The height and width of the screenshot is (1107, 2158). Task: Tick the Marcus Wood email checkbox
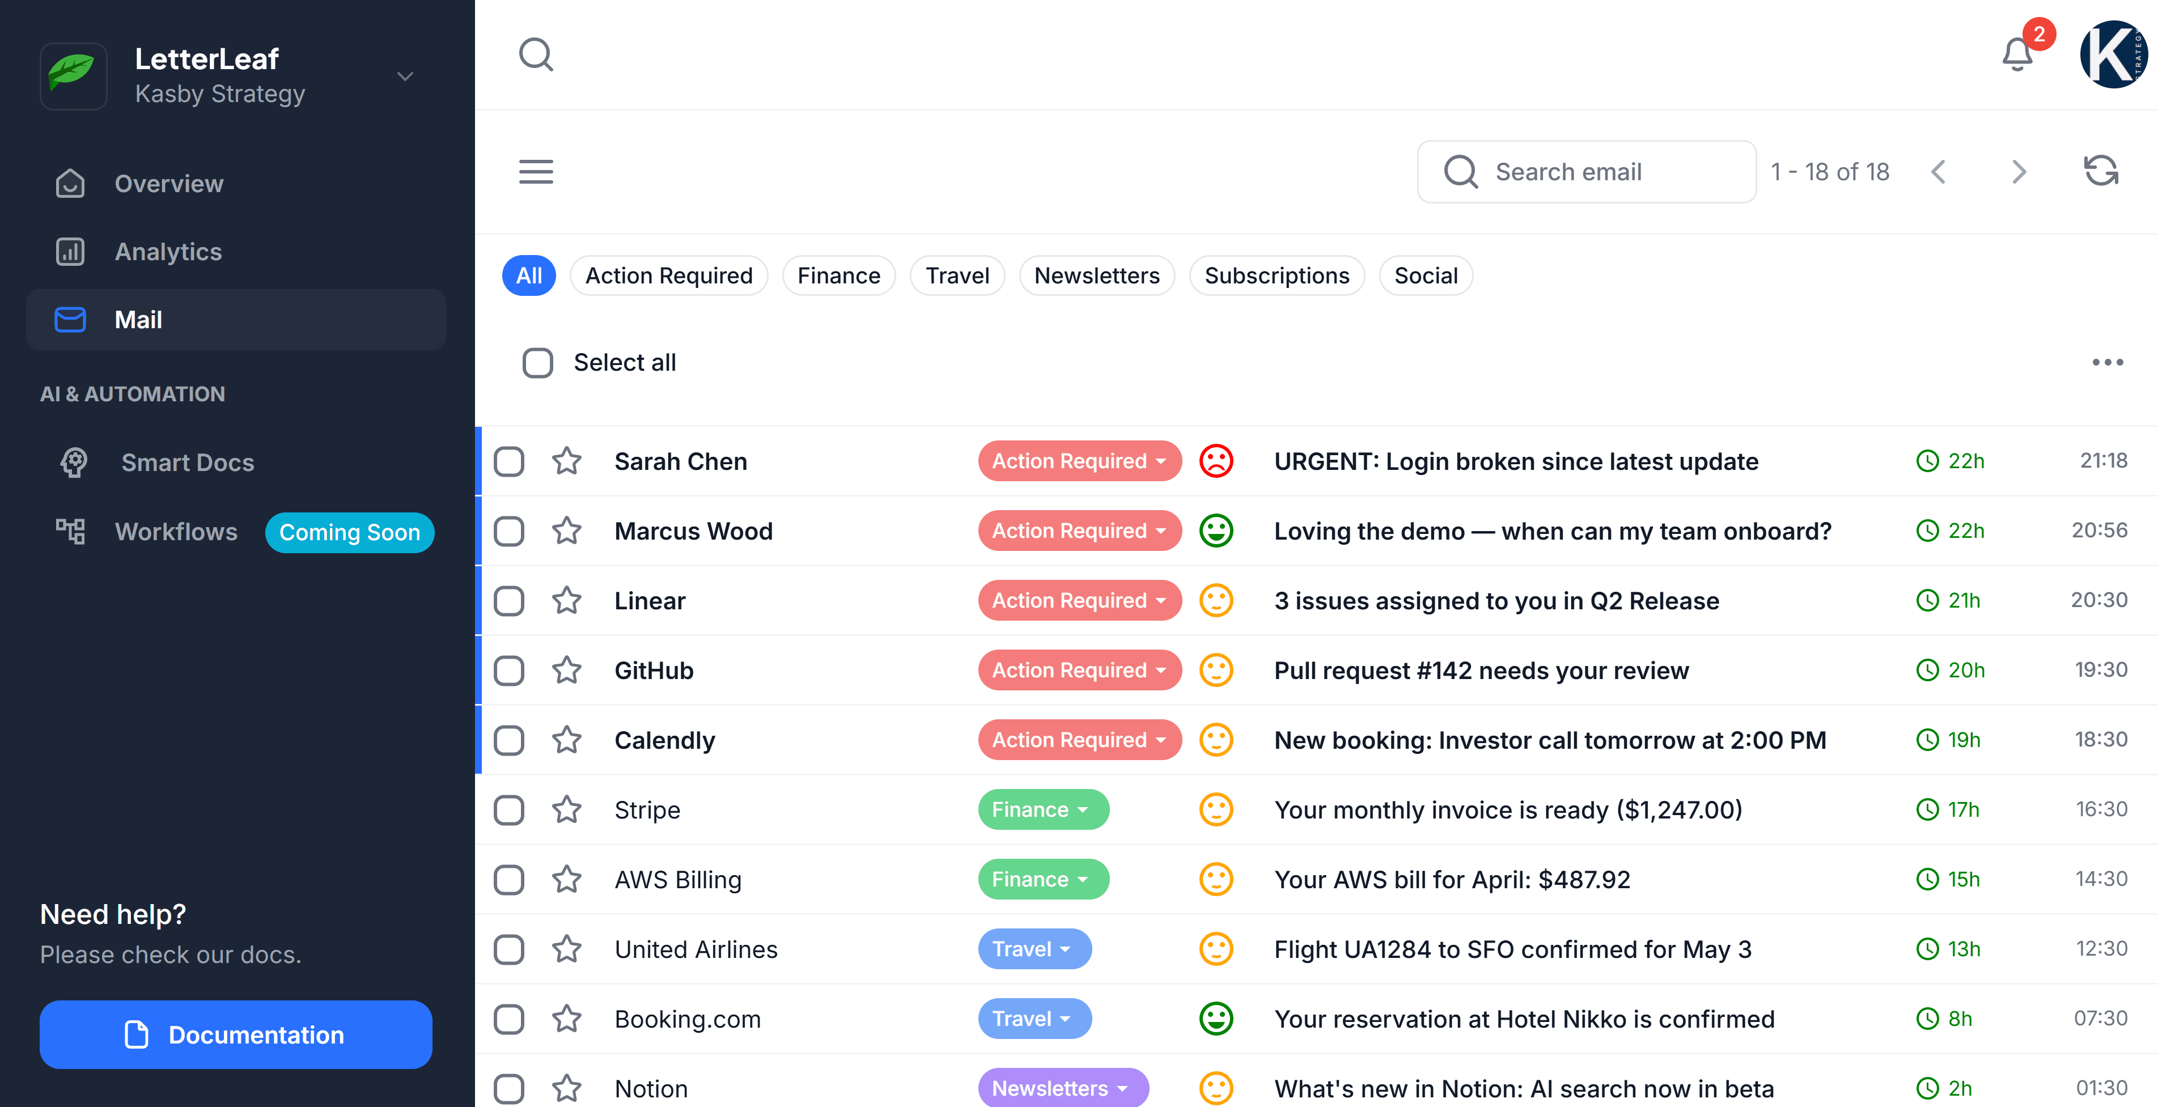coord(508,531)
